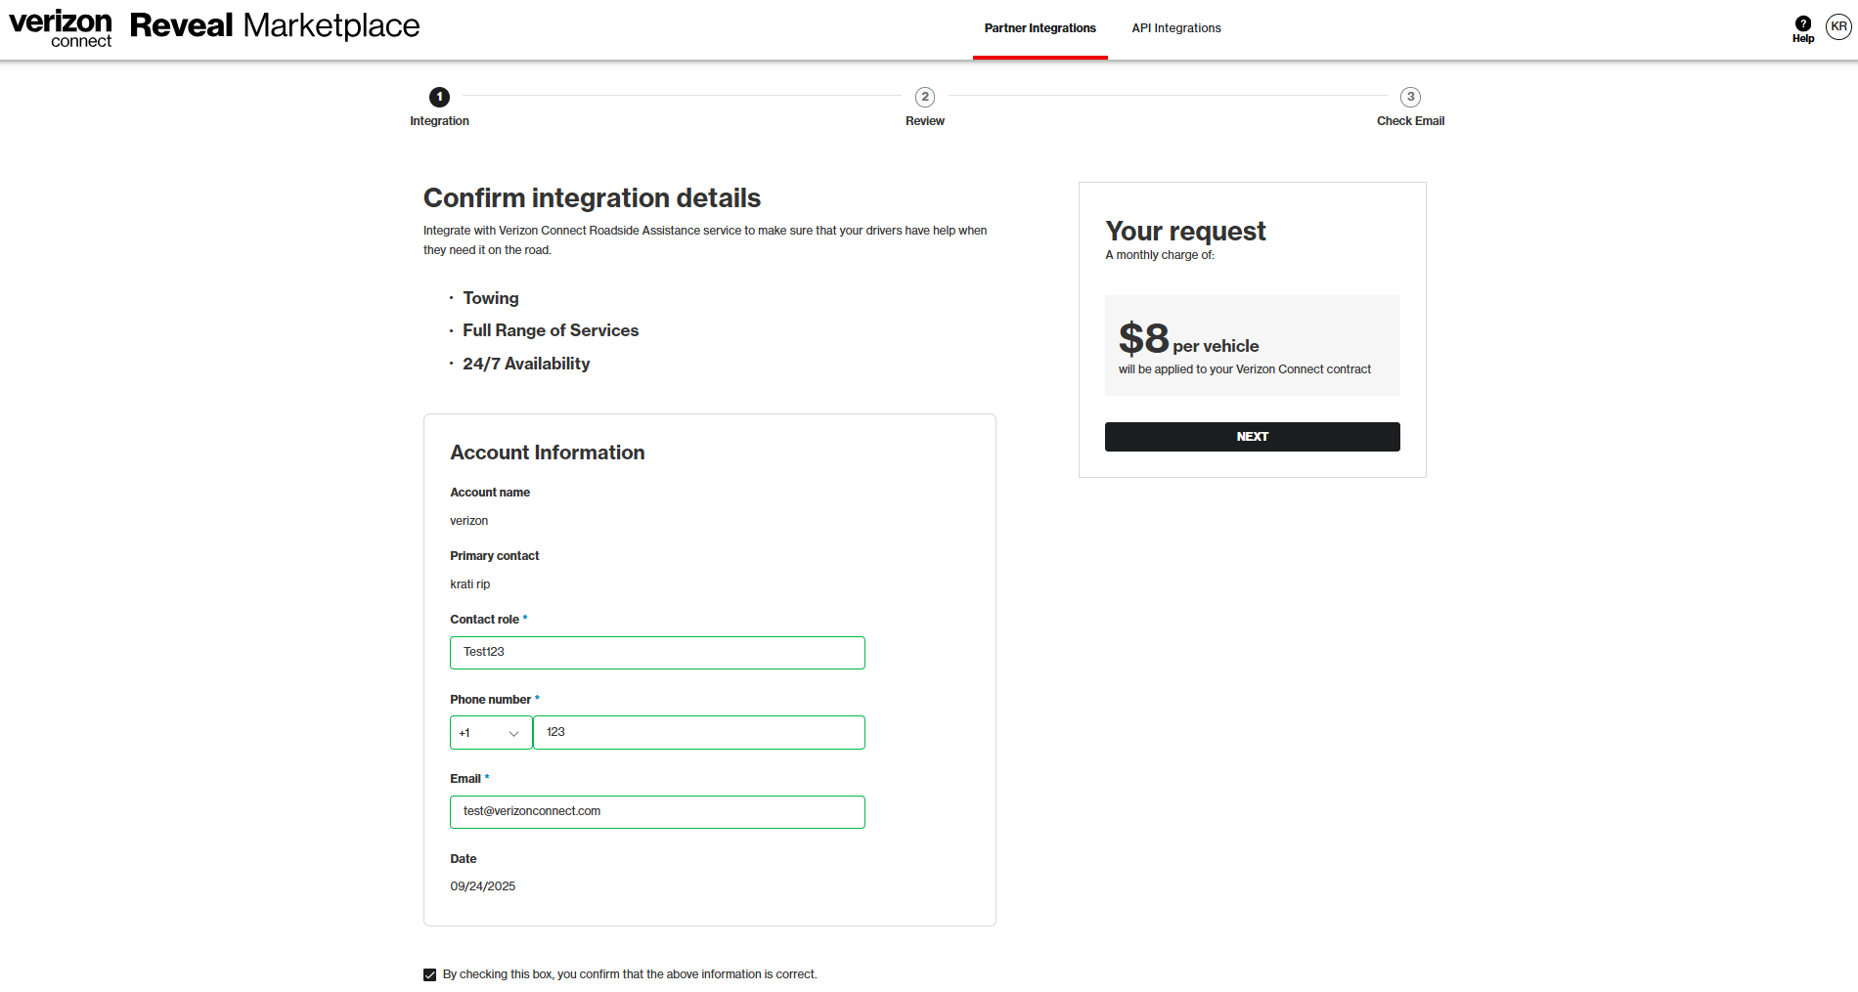Switch to API Integrations tab
This screenshot has width=1858, height=992.
1176,28
